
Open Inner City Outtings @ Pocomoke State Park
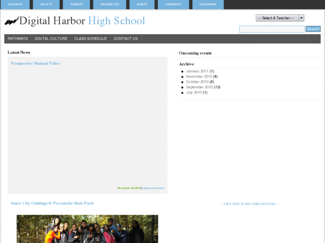(x=52, y=203)
